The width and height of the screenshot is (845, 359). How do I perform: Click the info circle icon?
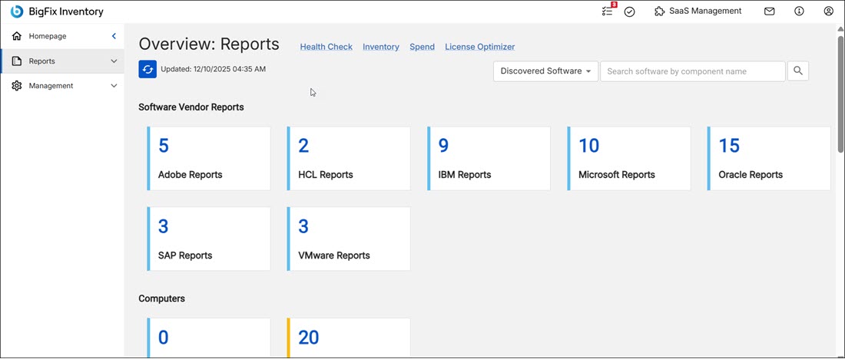(799, 12)
